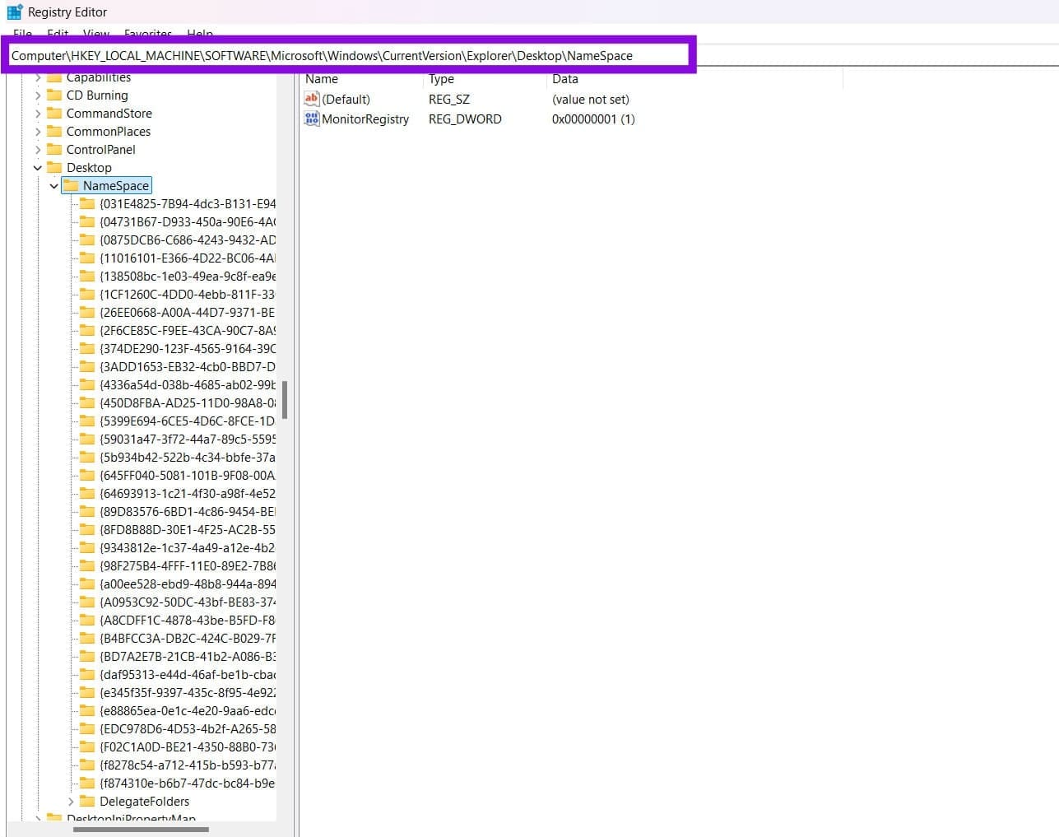Viewport: 1059px width, 837px height.
Task: Click the DelegateFolders folder icon
Action: click(x=87, y=801)
